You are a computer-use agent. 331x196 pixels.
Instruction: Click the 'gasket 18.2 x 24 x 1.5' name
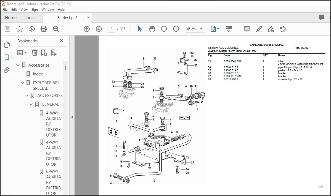point(290,70)
